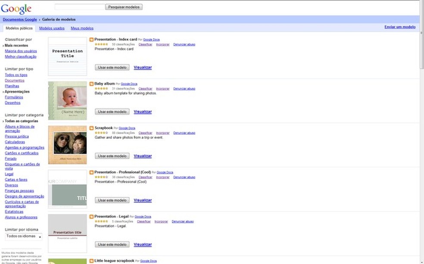Screen dimensions: 424x264
Task: Open the Presentation - Index card thumbnail
Action: click(68, 56)
